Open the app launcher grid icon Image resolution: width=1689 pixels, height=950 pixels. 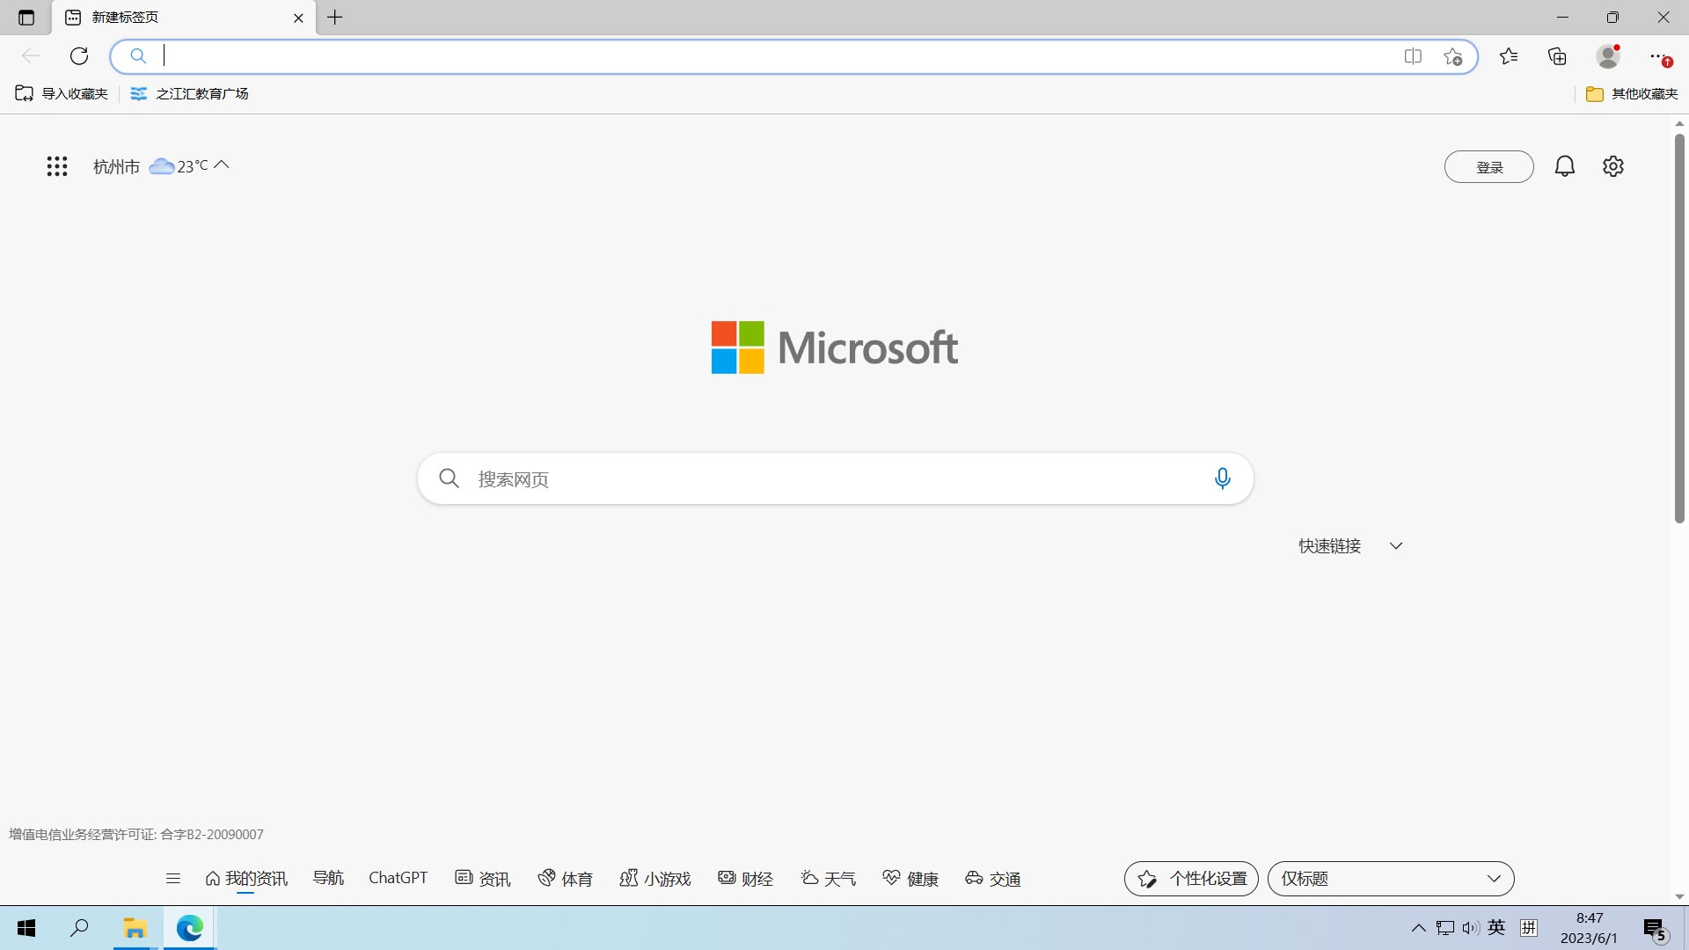point(57,166)
